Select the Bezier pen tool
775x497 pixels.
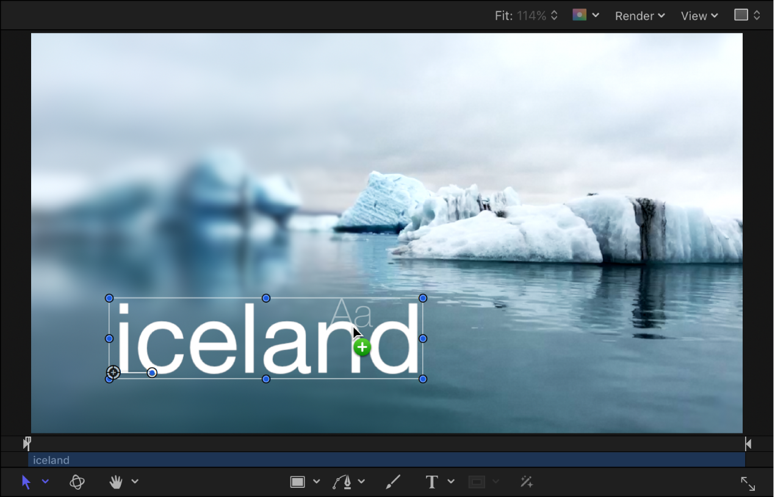pyautogui.click(x=343, y=482)
